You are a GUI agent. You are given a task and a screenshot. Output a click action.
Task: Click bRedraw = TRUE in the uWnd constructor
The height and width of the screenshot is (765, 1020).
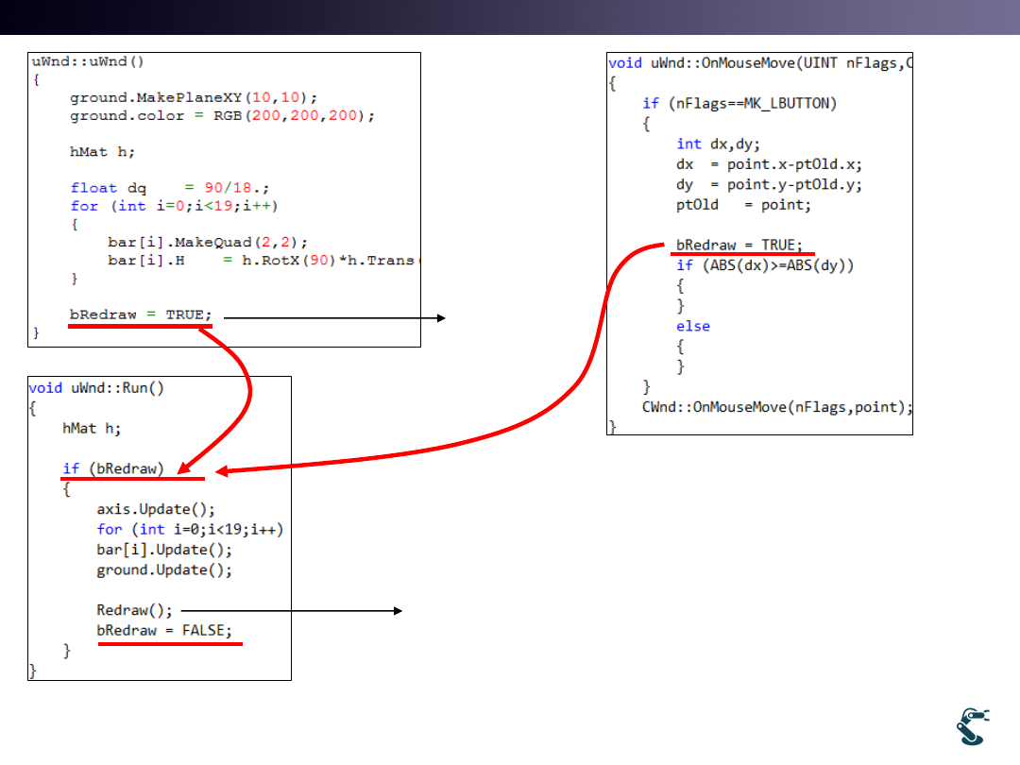141,314
